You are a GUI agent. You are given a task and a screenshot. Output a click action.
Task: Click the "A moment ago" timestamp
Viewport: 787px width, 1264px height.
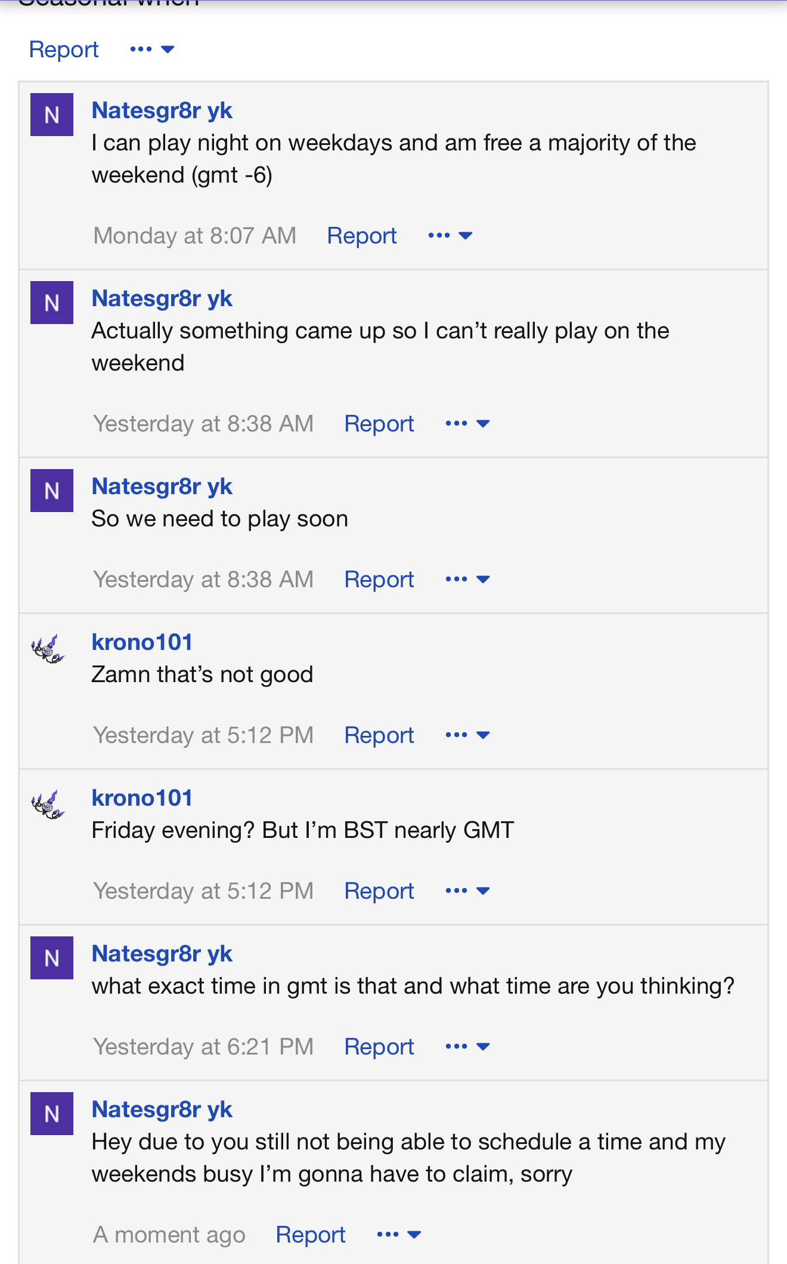[x=169, y=1235]
